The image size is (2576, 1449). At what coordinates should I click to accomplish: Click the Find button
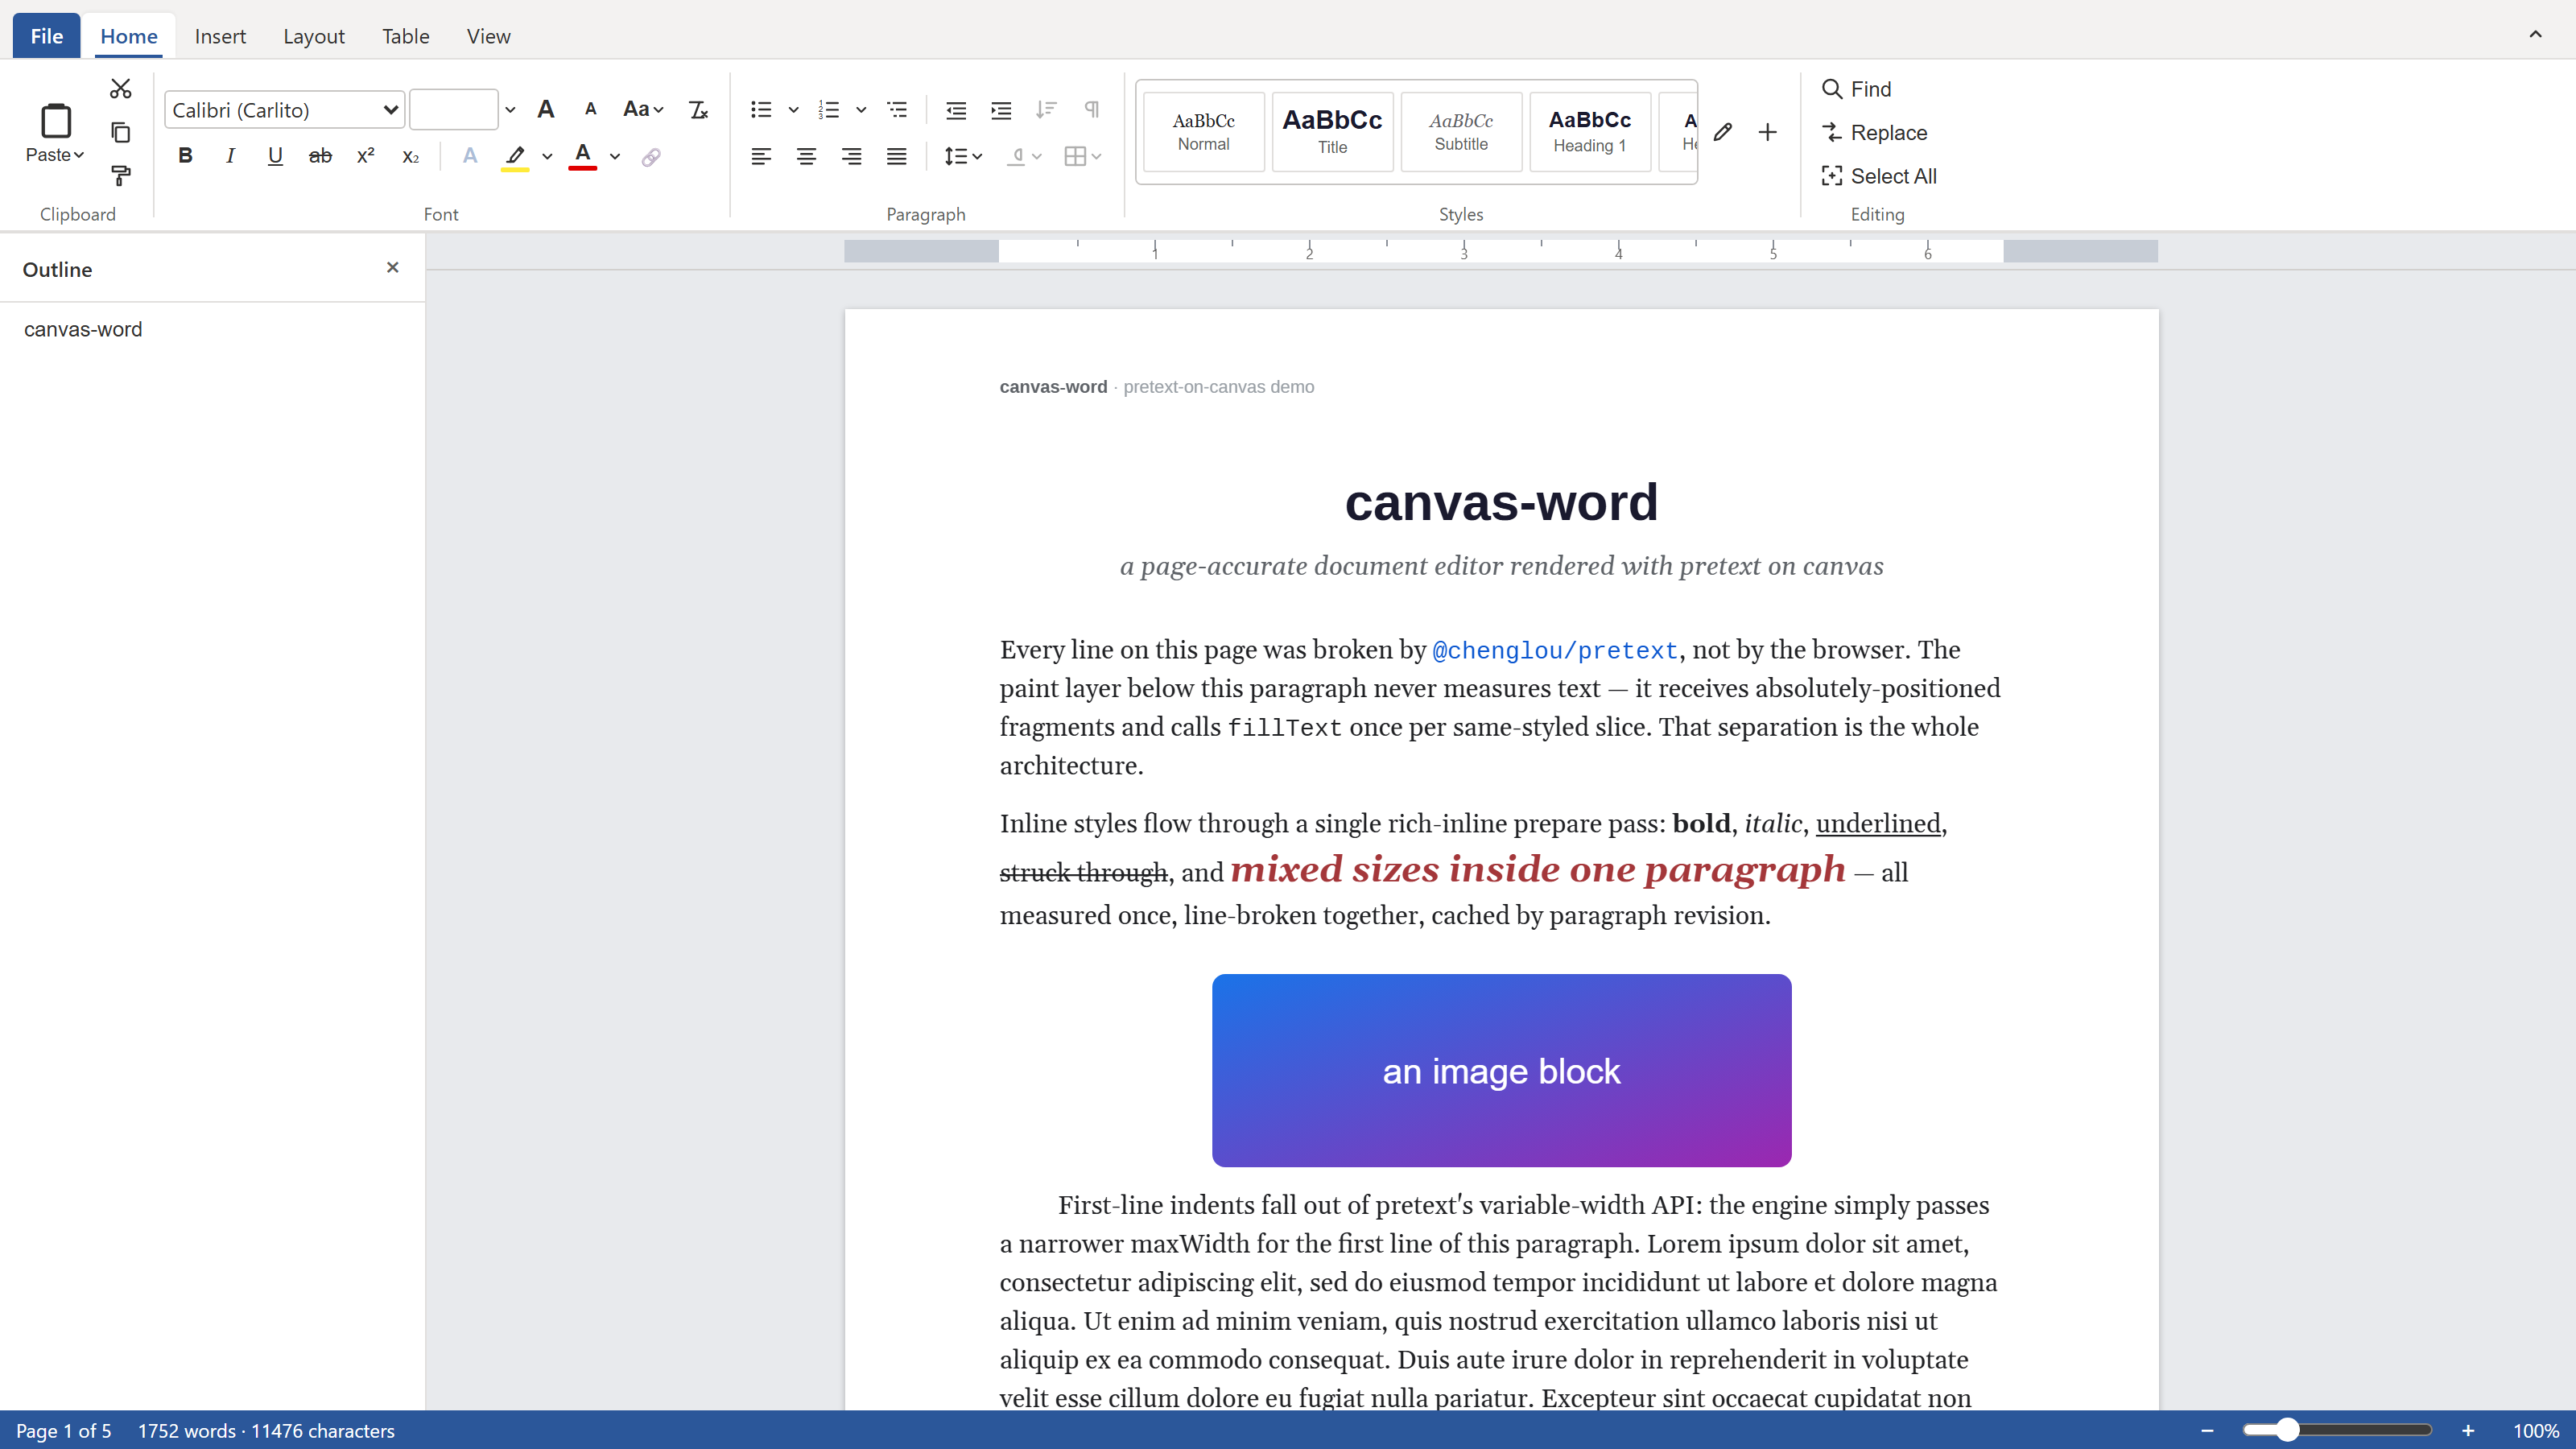(x=1857, y=89)
